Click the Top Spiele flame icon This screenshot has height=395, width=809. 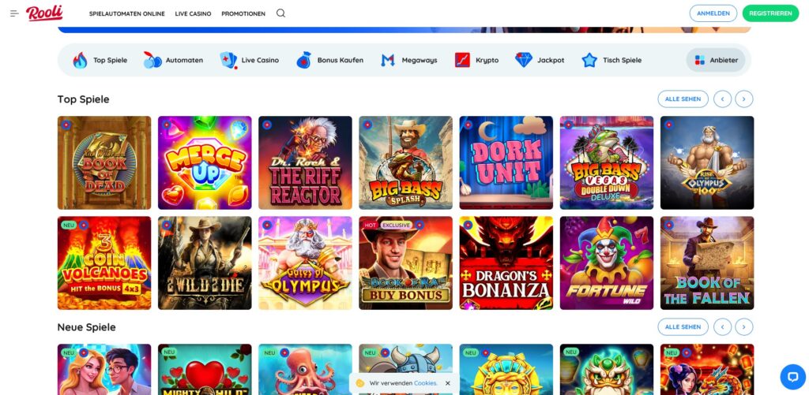click(80, 60)
